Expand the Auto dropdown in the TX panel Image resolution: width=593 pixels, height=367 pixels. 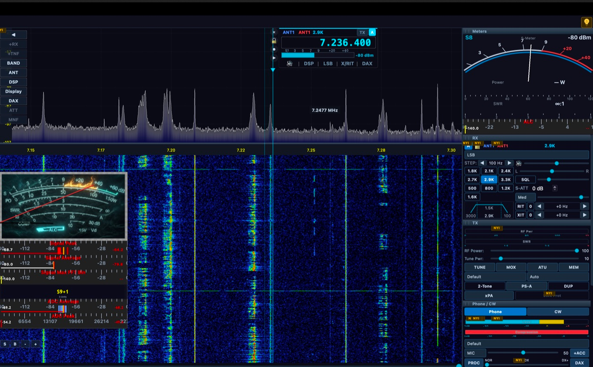[558, 277]
